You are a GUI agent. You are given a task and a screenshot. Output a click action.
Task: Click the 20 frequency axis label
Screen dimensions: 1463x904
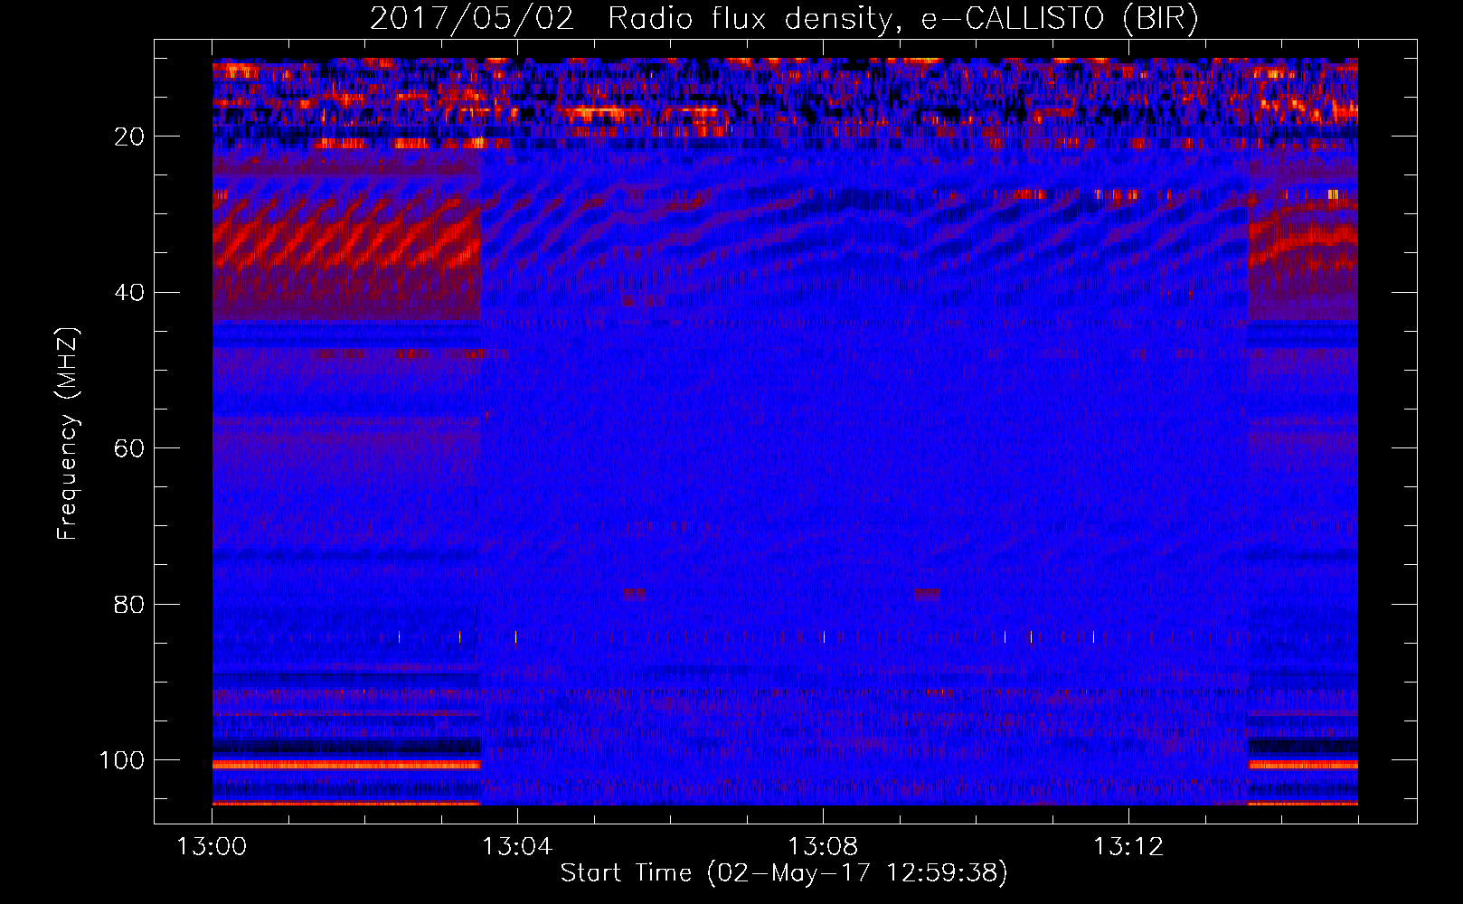[x=130, y=137]
